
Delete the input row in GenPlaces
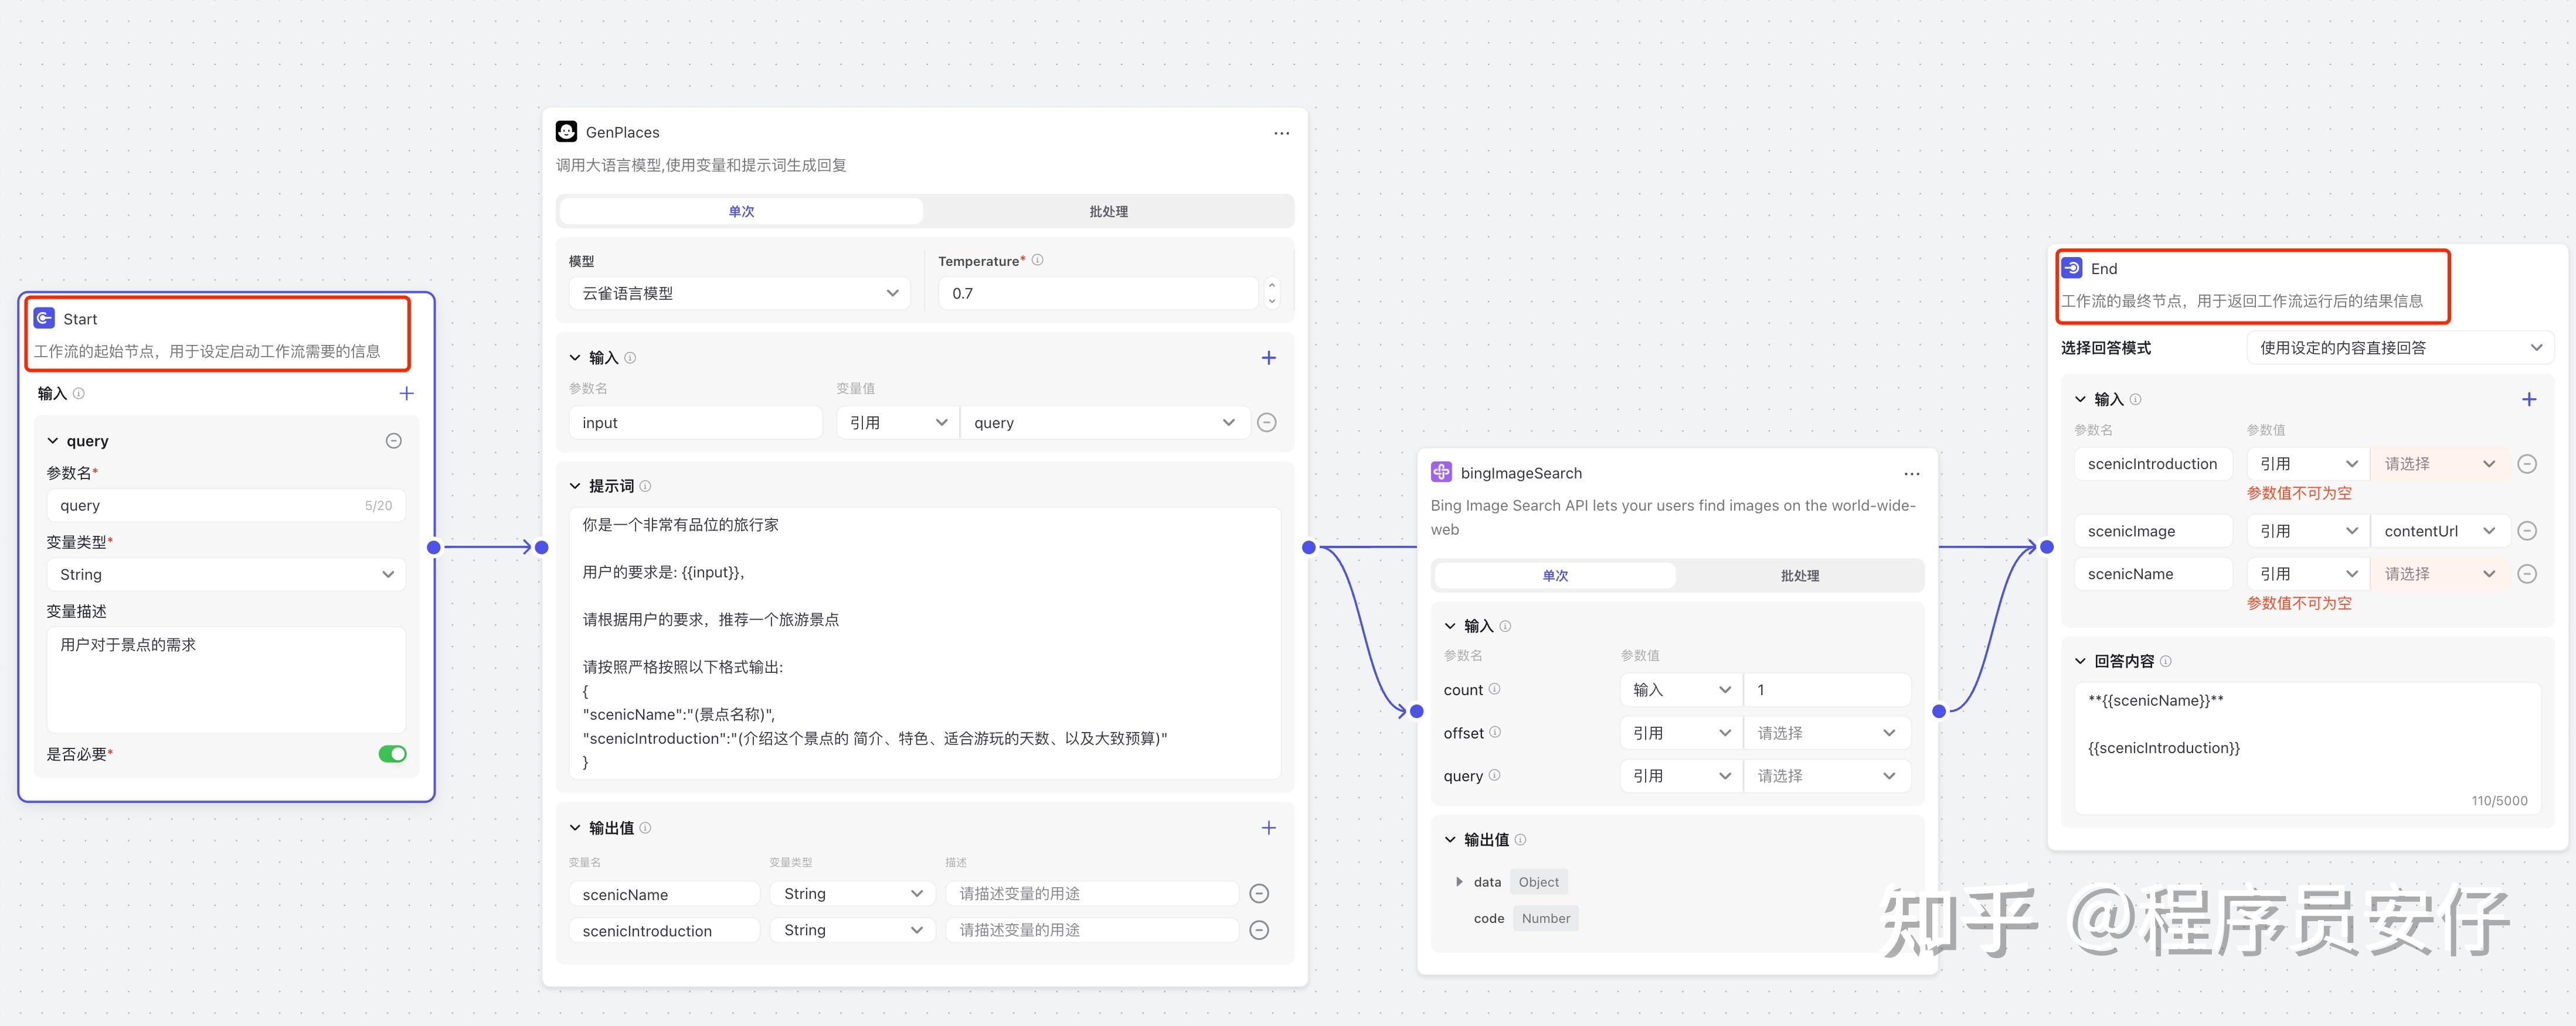1266,423
